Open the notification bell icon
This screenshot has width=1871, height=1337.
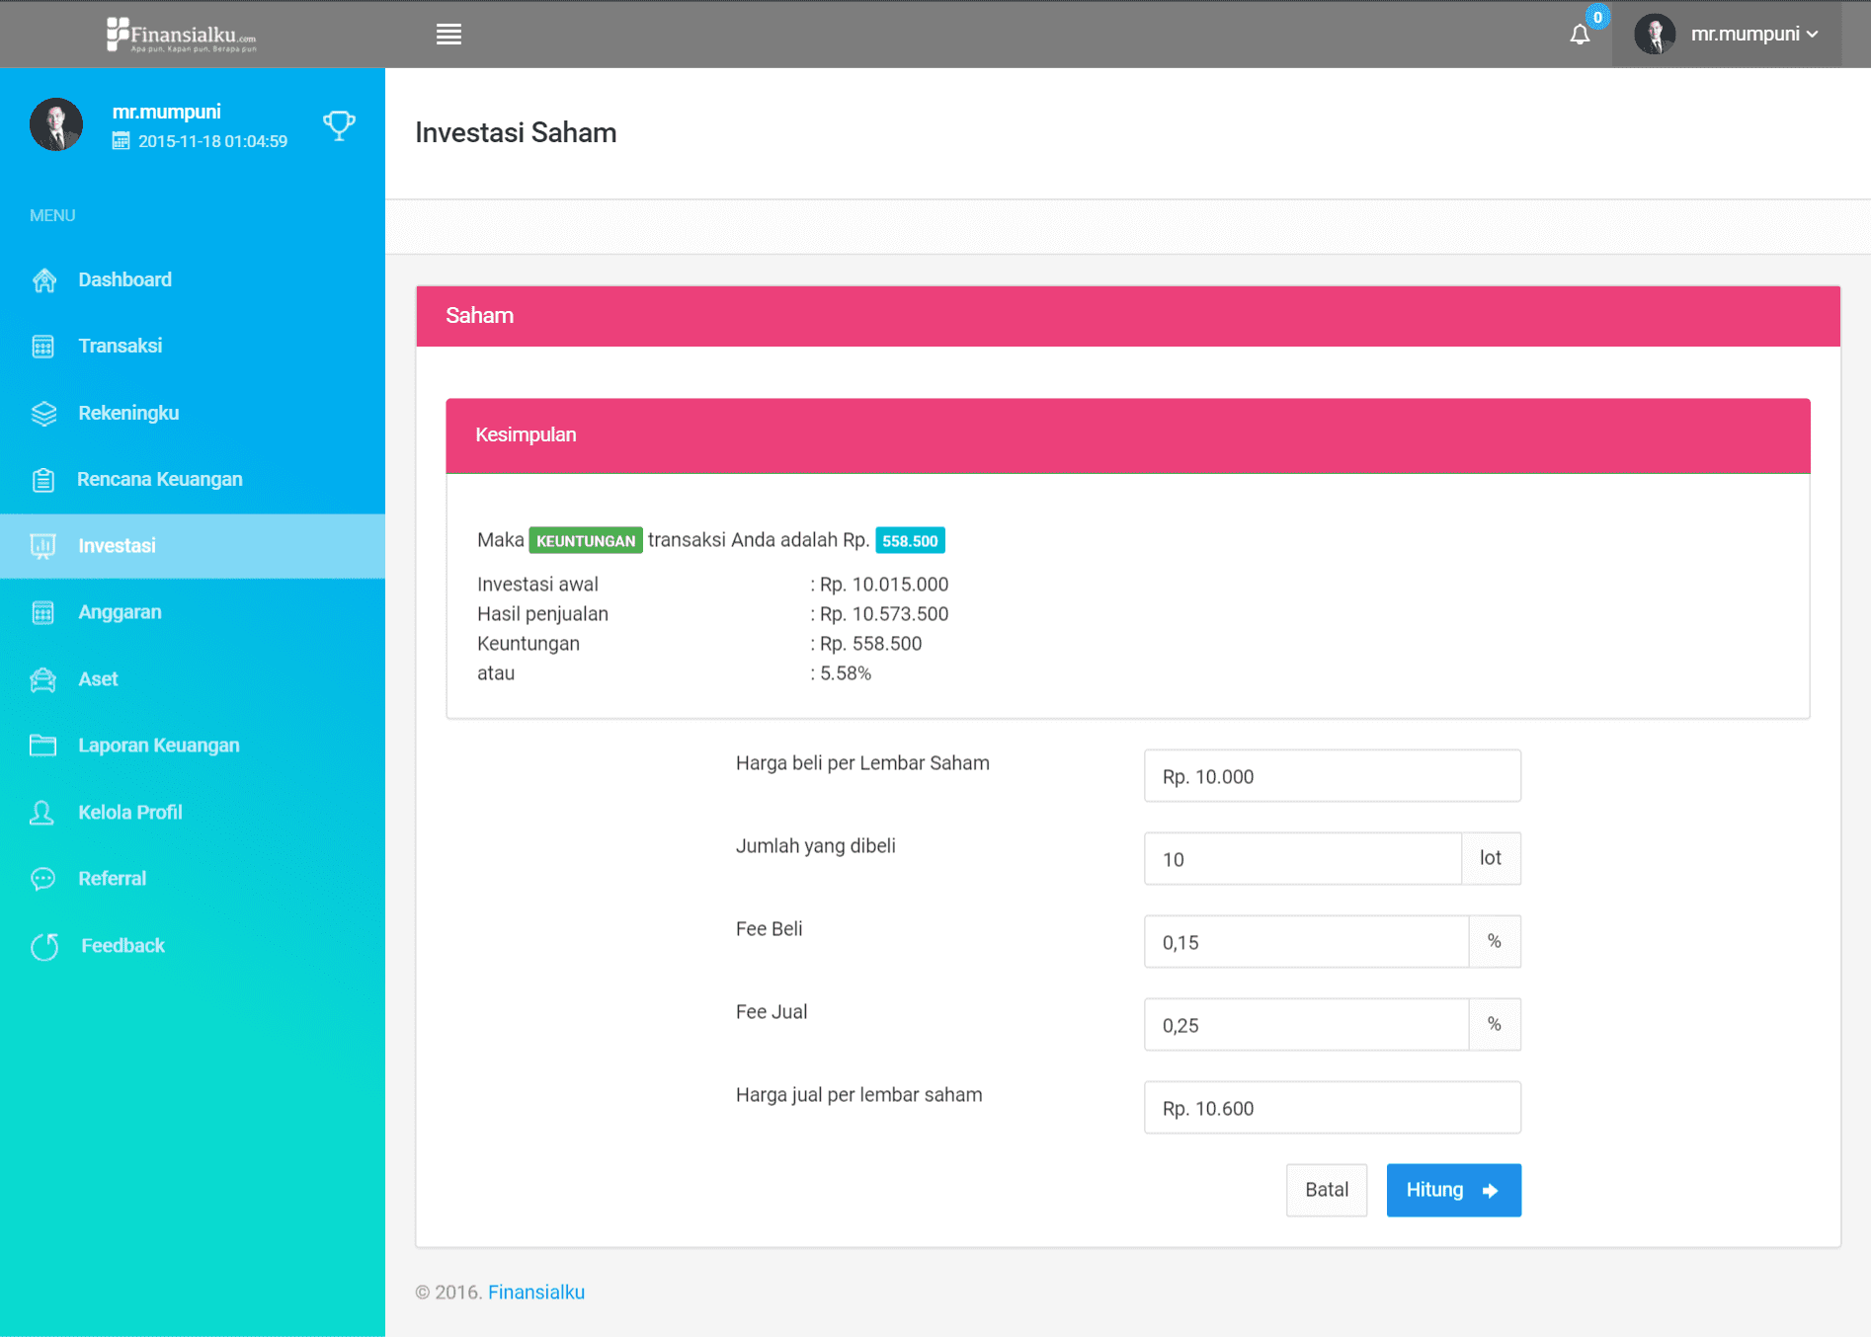pos(1580,35)
